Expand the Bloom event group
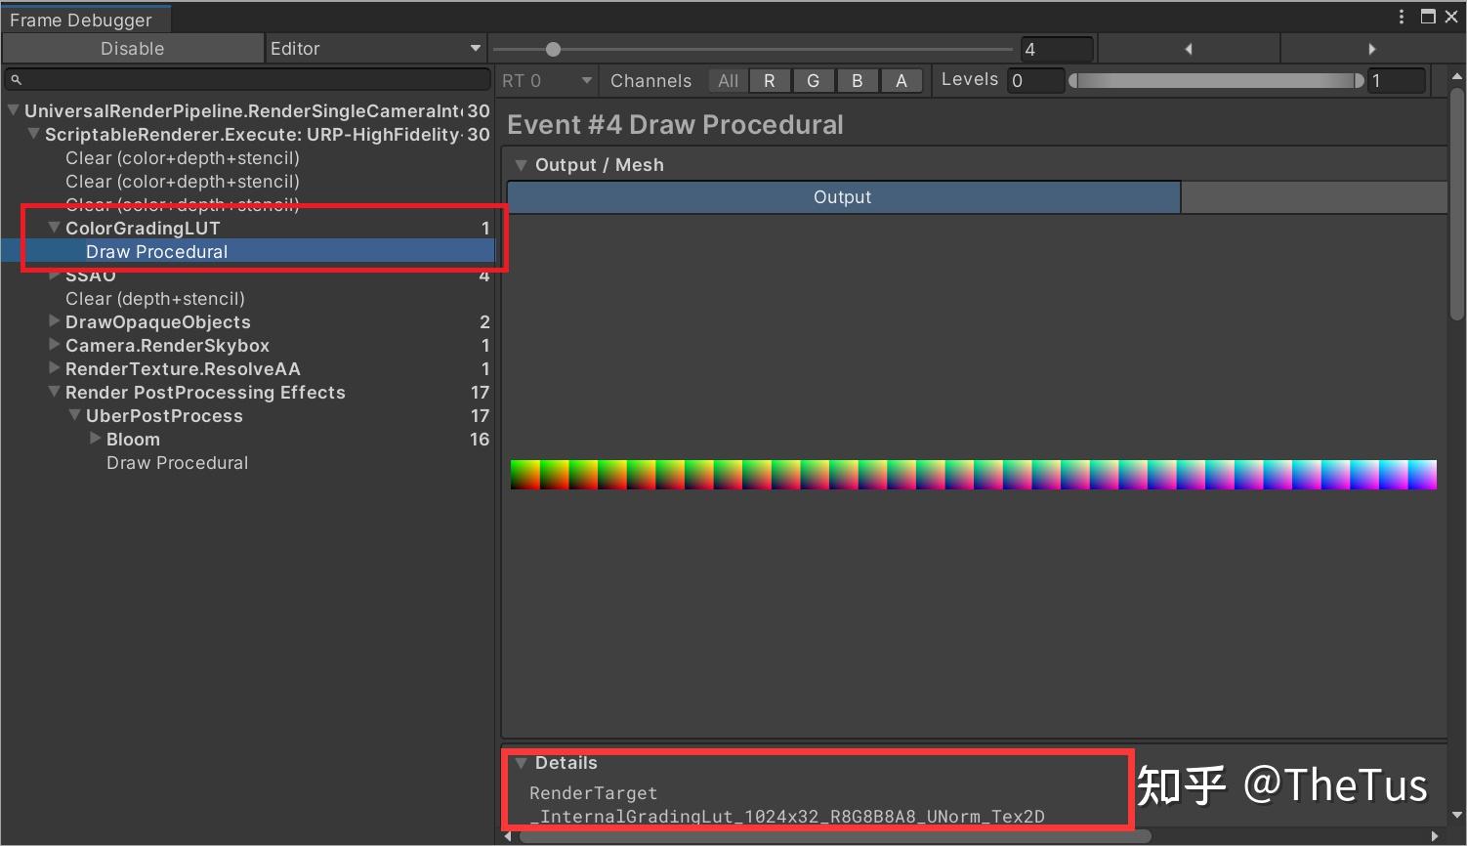Image resolution: width=1467 pixels, height=846 pixels. pos(95,439)
